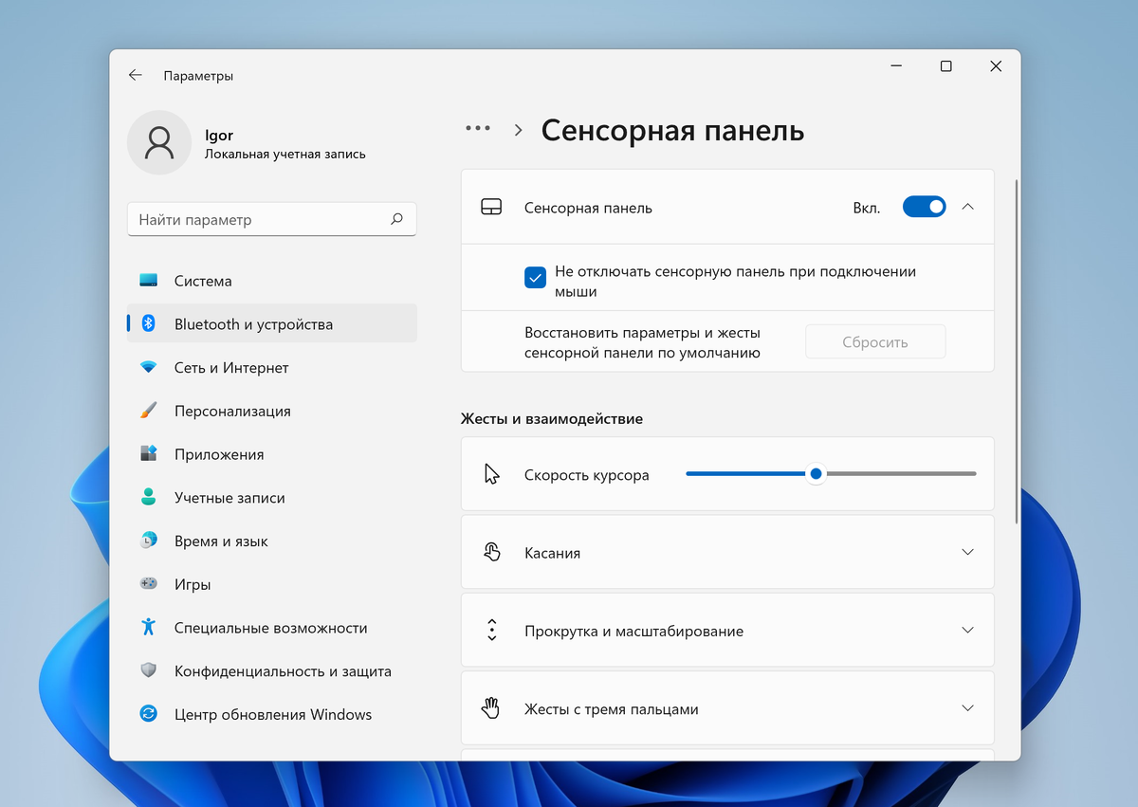1138x807 pixels.
Task: Click the tap hand icon beside Касания
Action: 491,552
